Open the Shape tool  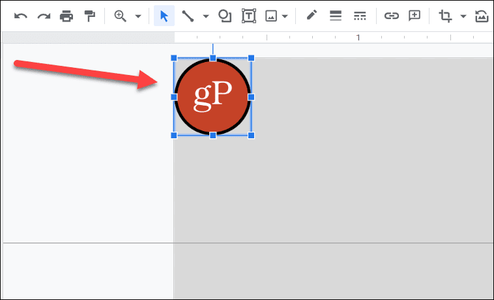pyautogui.click(x=225, y=16)
